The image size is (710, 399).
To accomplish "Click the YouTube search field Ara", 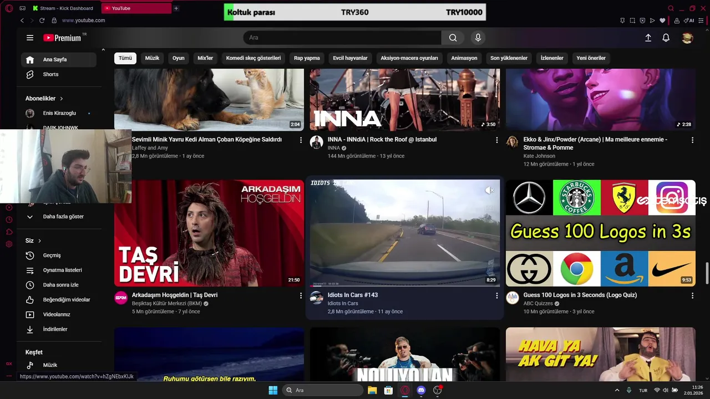I will point(342,38).
